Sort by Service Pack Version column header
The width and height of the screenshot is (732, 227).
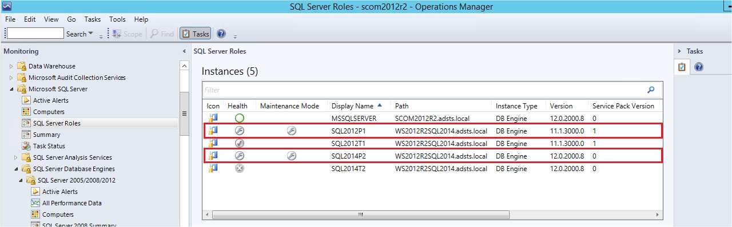(x=623, y=106)
